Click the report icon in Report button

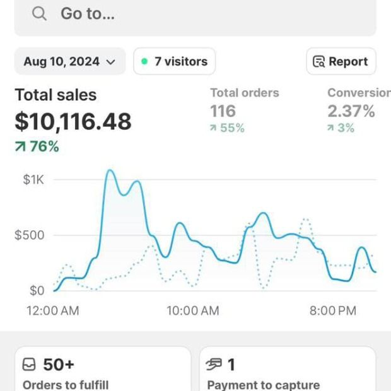tap(319, 62)
